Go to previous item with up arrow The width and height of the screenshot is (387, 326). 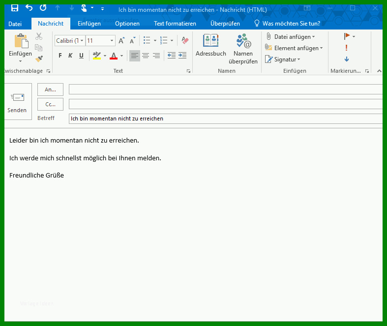(58, 8)
